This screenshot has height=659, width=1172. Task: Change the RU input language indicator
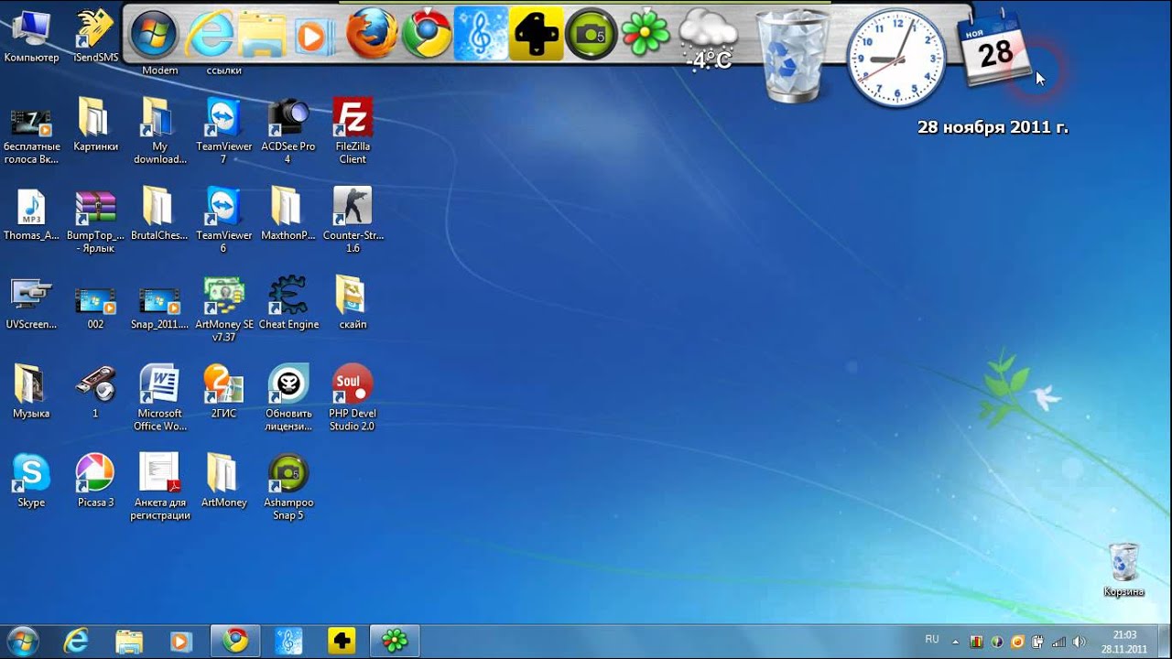click(x=932, y=640)
